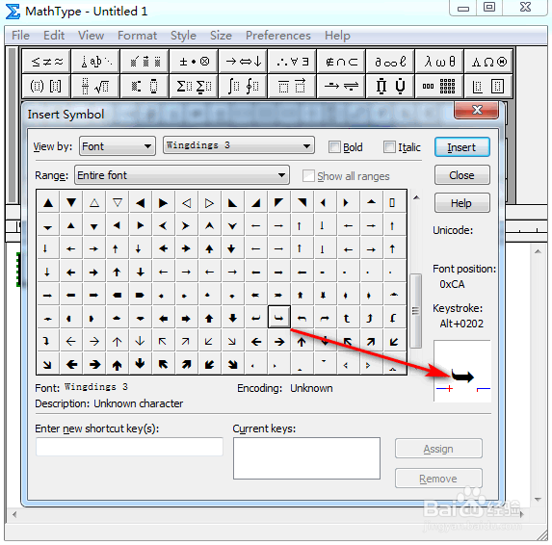The width and height of the screenshot is (552, 545).
Task: Enable the Bold checkbox
Action: click(x=334, y=146)
